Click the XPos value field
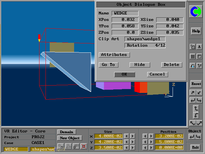 (x=125, y=20)
